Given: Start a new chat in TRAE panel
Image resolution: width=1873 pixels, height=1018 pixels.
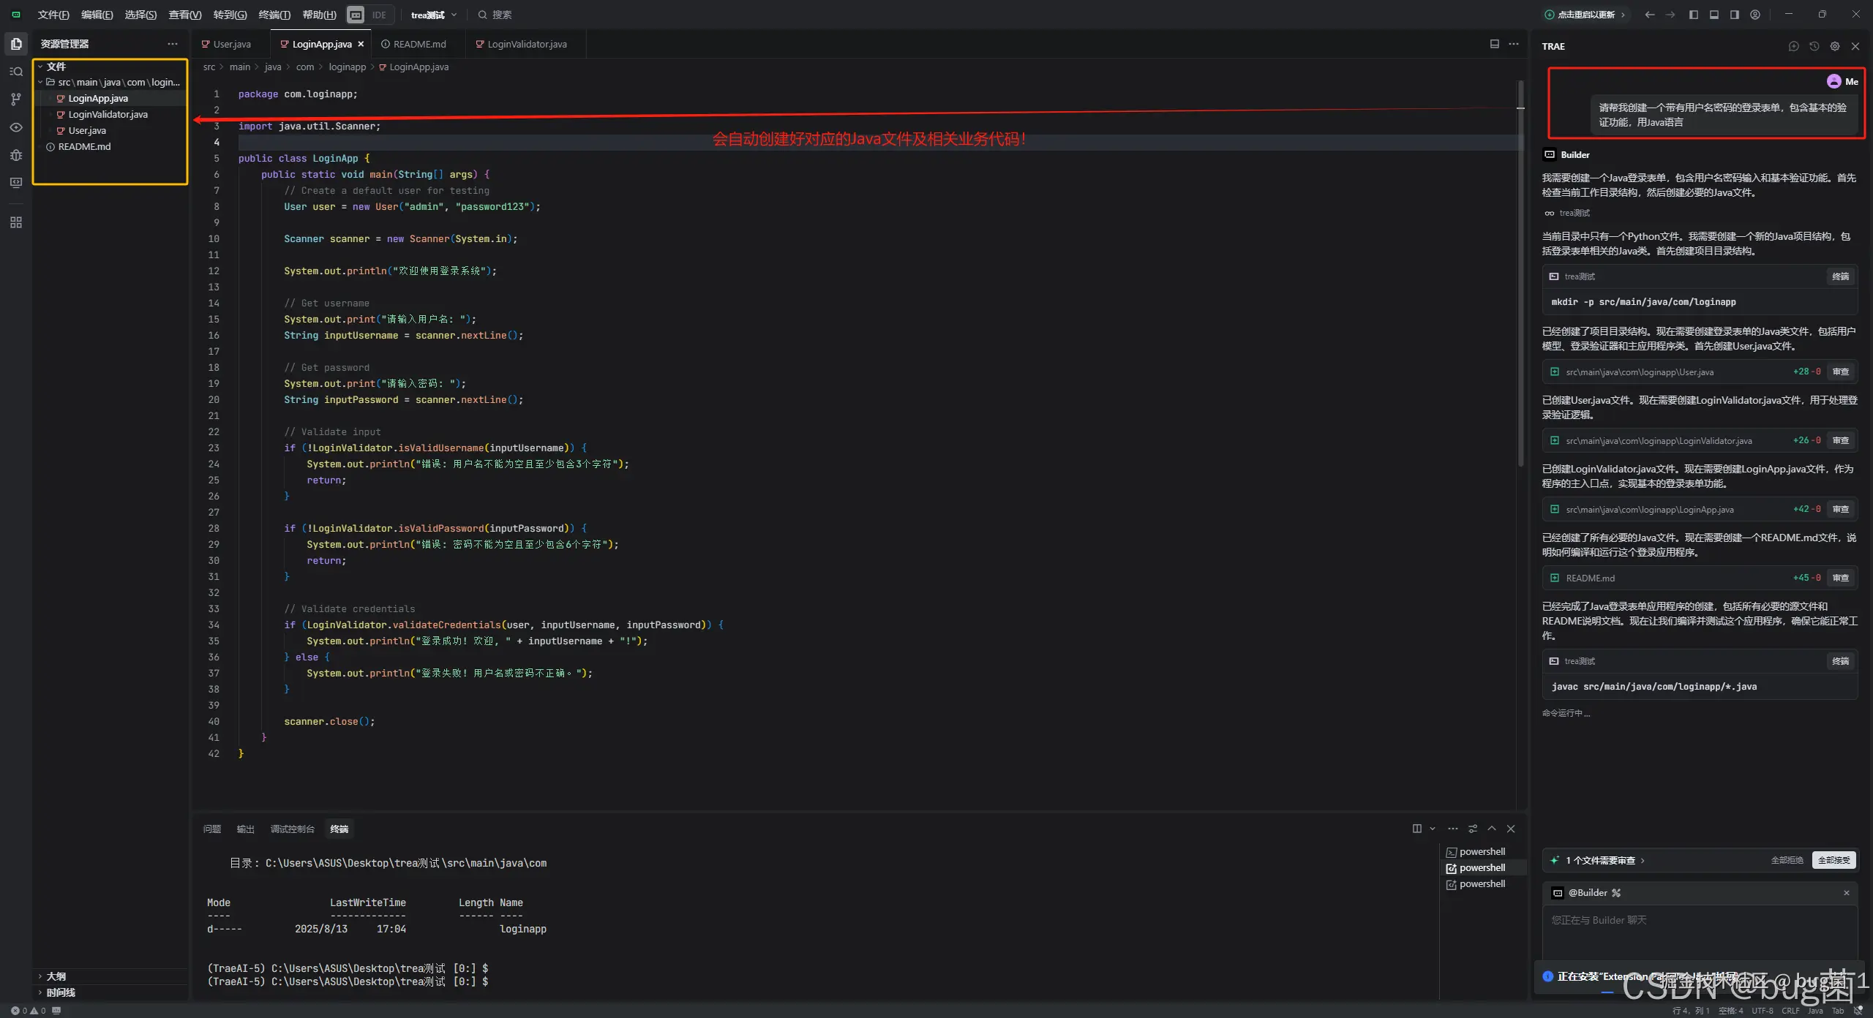Looking at the screenshot, I should pyautogui.click(x=1793, y=46).
